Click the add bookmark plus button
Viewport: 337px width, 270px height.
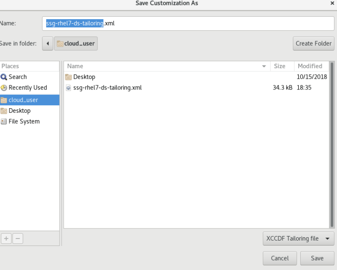click(x=5, y=237)
